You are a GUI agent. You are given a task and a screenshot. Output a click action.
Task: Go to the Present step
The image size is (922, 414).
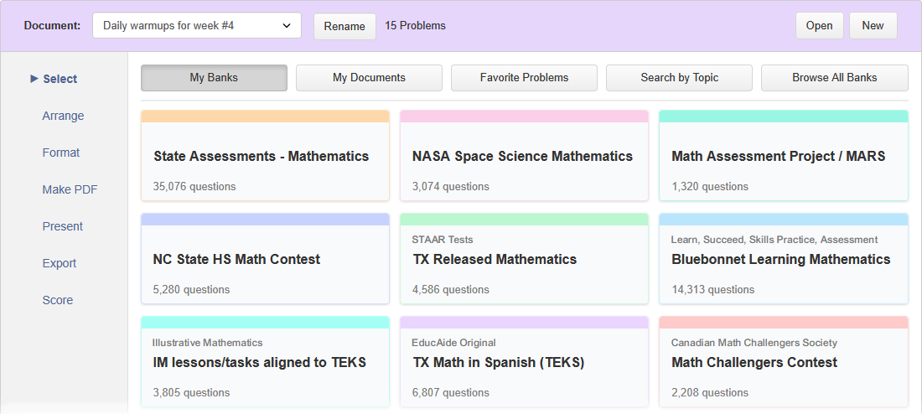click(x=62, y=226)
